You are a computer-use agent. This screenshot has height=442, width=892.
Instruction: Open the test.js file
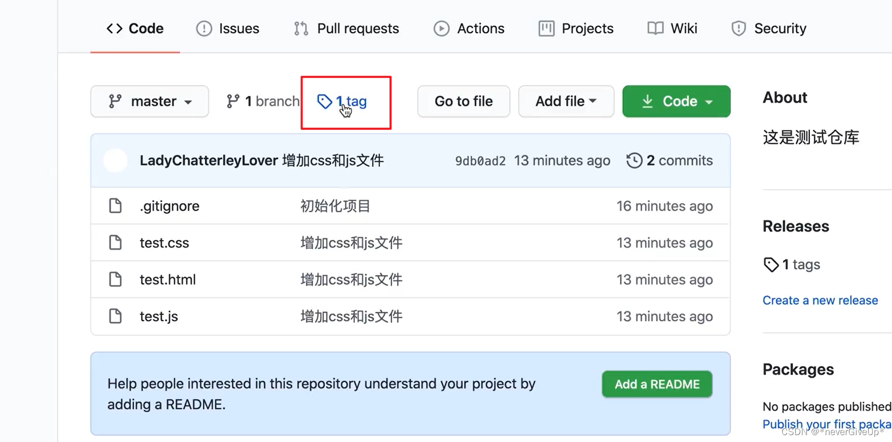click(x=159, y=316)
